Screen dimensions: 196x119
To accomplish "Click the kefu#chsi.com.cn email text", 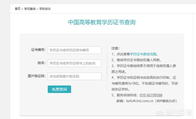I will 140,101.
